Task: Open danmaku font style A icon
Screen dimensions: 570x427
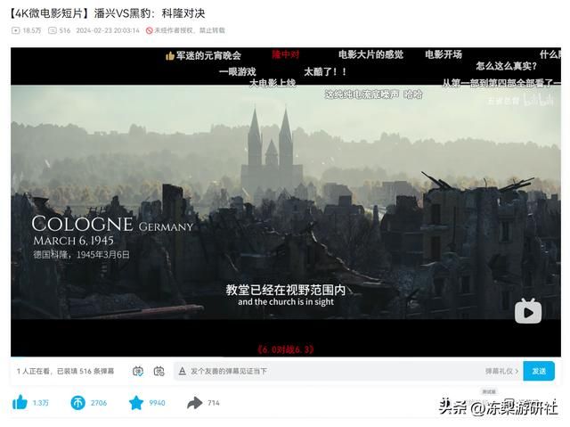Action: coord(182,371)
